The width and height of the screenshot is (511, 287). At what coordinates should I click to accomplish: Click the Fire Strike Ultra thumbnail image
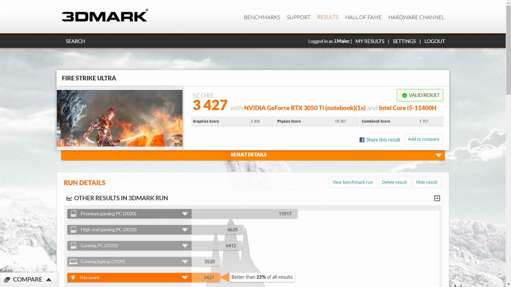coord(120,118)
